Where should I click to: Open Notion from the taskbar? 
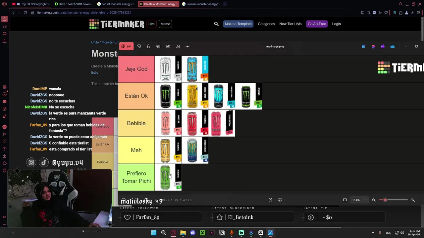[222, 233]
